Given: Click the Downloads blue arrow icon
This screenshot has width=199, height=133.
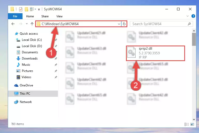Looking at the screenshot, I should click(x=18, y=58).
